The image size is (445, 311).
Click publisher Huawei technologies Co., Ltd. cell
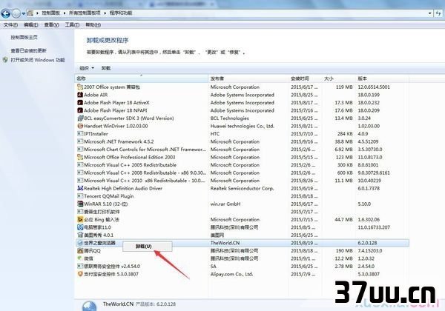click(243, 126)
